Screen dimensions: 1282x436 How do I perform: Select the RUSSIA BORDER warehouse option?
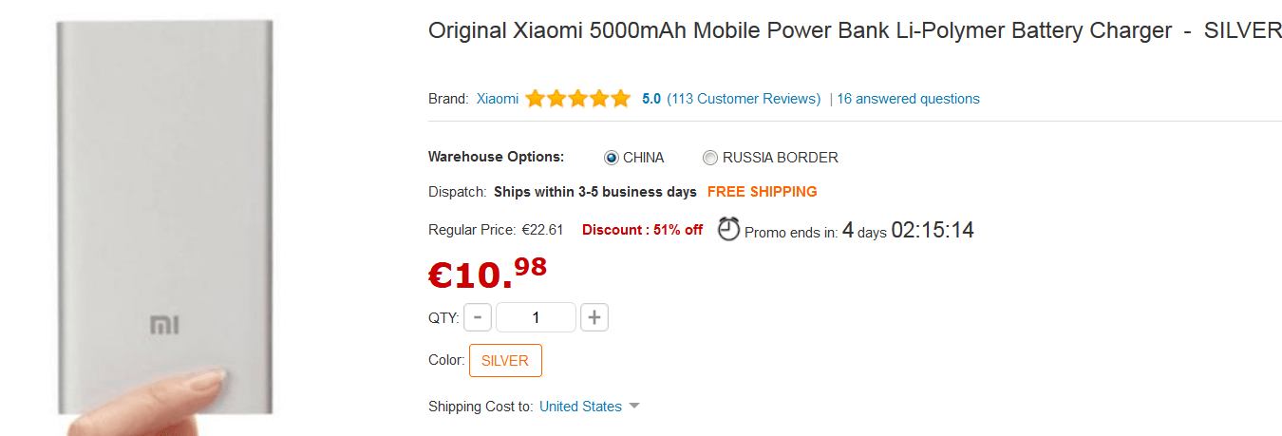coord(710,158)
